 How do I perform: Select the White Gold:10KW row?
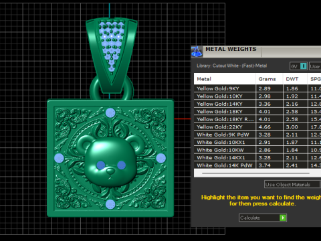[257, 150]
